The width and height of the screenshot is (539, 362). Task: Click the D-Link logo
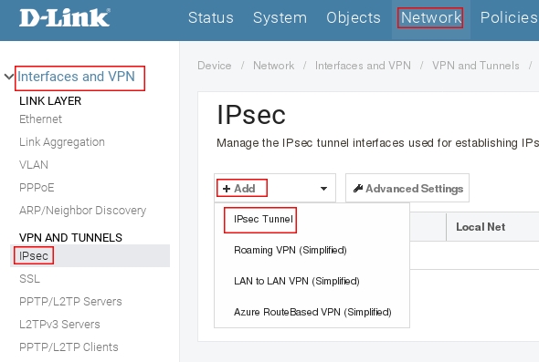pyautogui.click(x=65, y=18)
